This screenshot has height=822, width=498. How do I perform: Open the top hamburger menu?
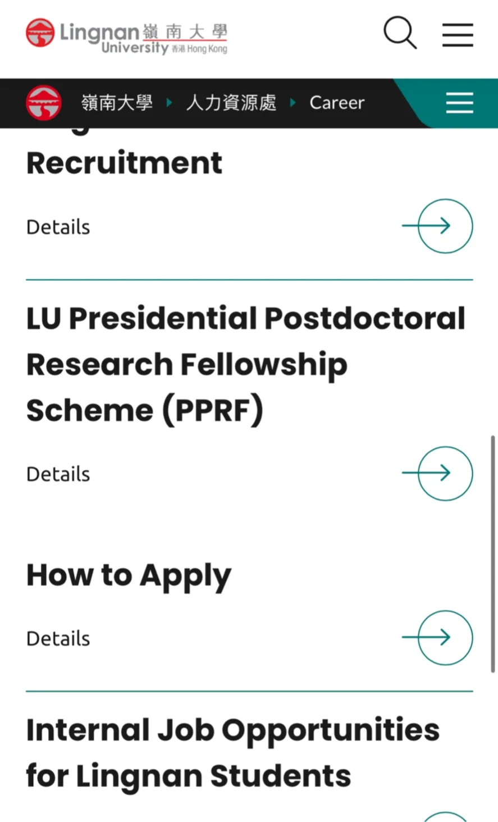click(458, 34)
